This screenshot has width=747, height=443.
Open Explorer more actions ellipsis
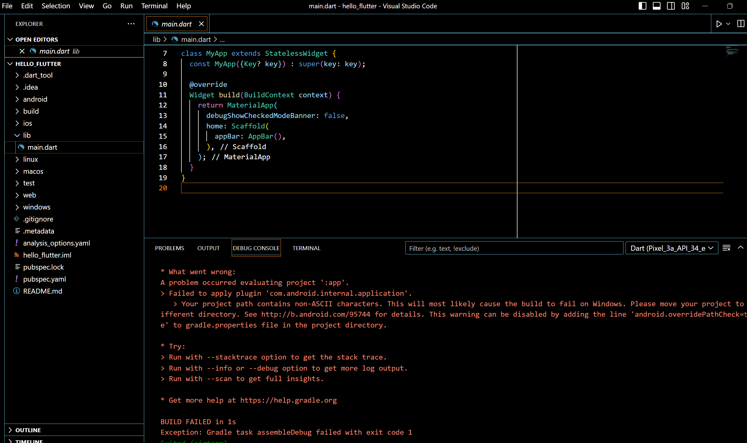[x=131, y=24]
